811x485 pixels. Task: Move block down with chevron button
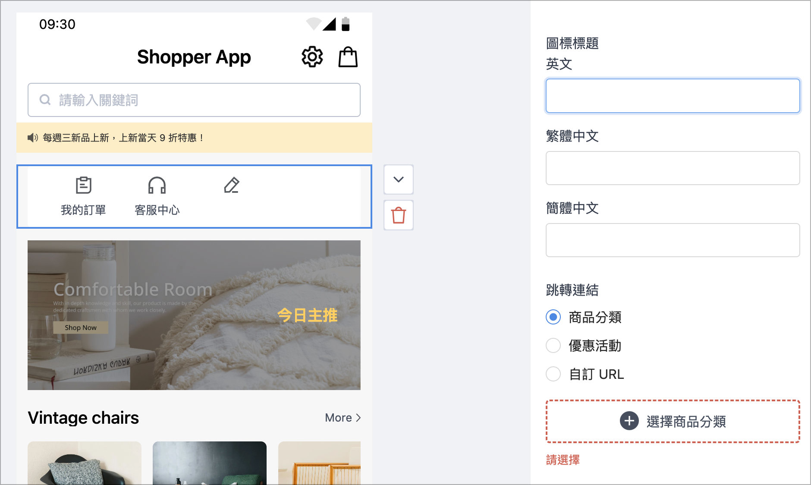point(399,179)
